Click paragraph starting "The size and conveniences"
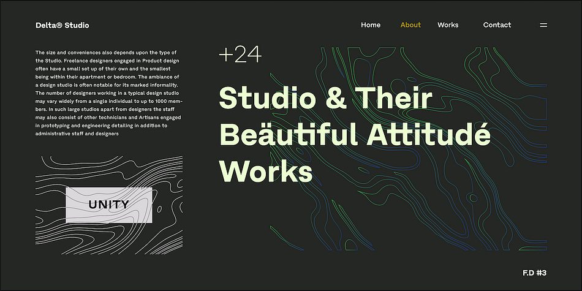 (108, 93)
